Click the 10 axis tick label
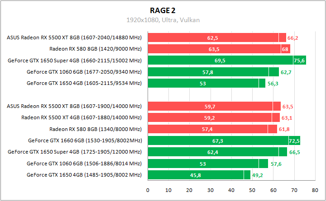326x201 pixels. 168,190
